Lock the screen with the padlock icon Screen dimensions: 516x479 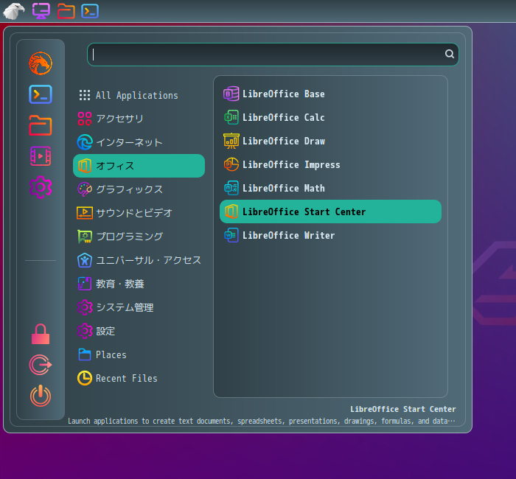41,334
